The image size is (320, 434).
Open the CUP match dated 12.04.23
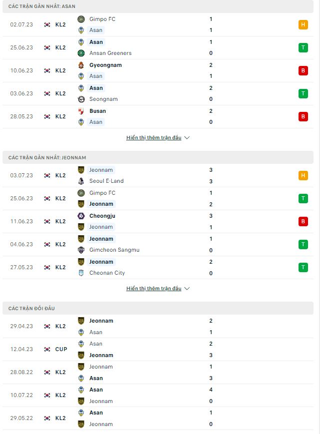[158, 349]
